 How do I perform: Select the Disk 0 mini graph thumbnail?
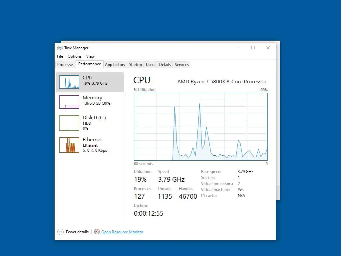click(x=69, y=123)
